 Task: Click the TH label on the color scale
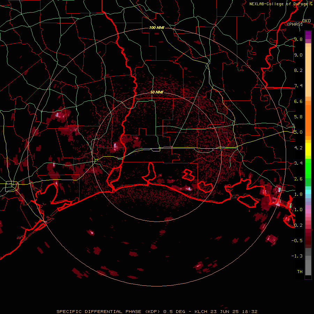tap(300, 272)
